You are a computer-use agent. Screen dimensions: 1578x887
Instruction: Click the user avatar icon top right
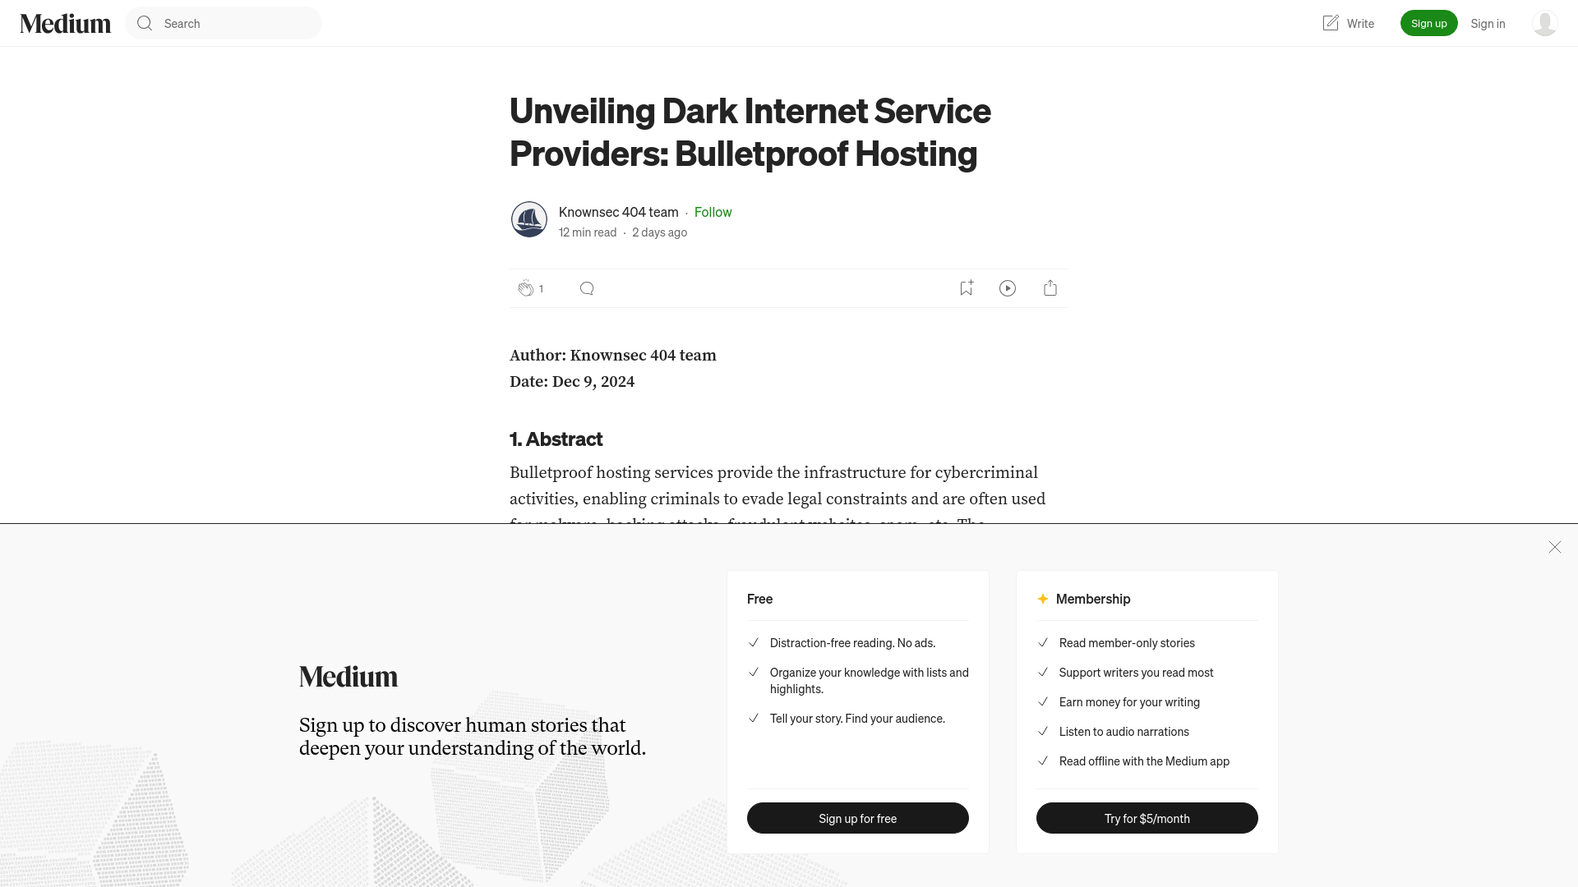point(1543,23)
